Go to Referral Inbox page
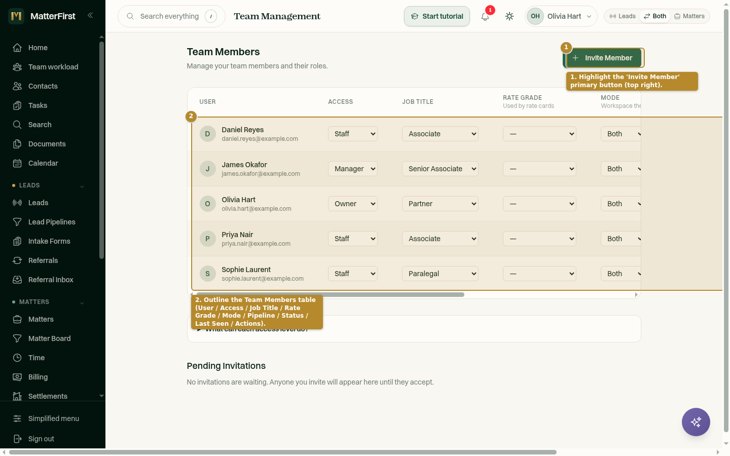This screenshot has height=456, width=730. [51, 280]
